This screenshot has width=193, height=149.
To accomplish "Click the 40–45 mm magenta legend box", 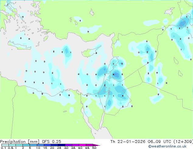I will click(82, 145).
